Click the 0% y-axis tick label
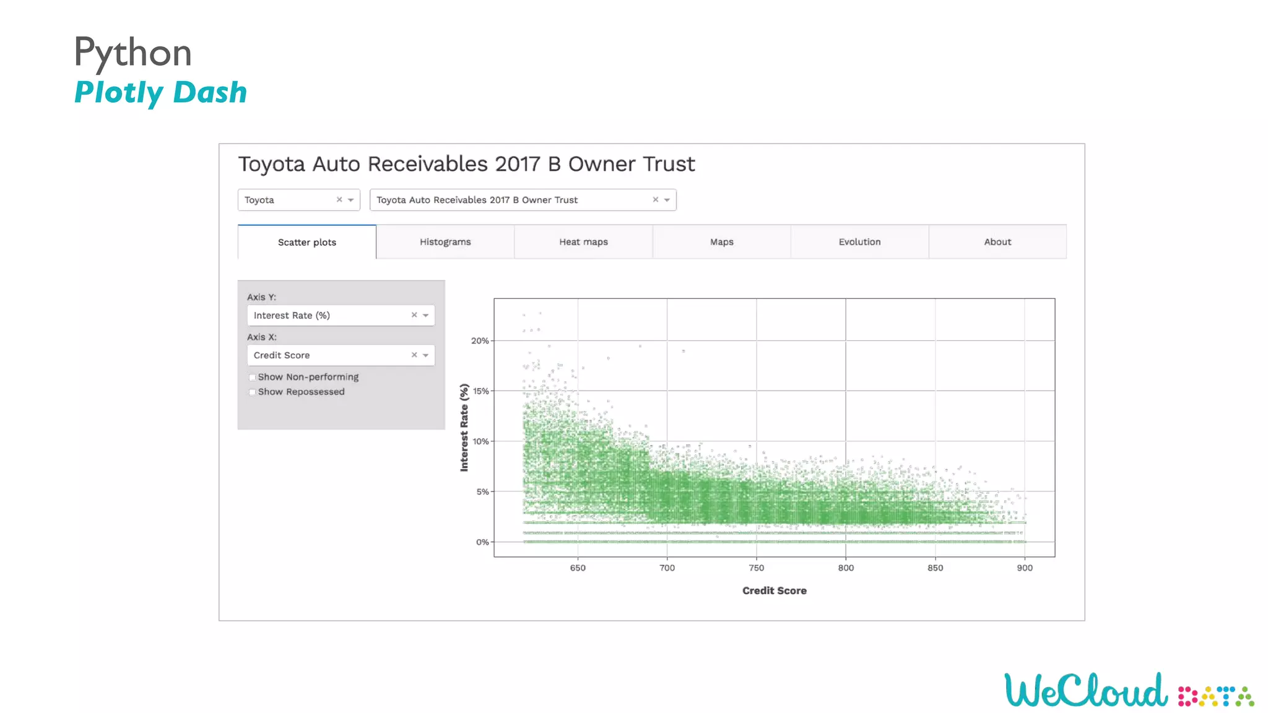The width and height of the screenshot is (1268, 713). click(x=482, y=542)
